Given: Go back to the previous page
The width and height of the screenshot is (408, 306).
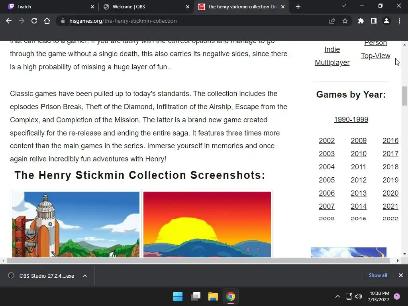Looking at the screenshot, I should [9, 21].
